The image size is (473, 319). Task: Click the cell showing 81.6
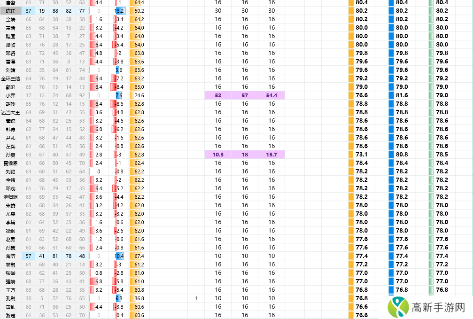(x=402, y=95)
